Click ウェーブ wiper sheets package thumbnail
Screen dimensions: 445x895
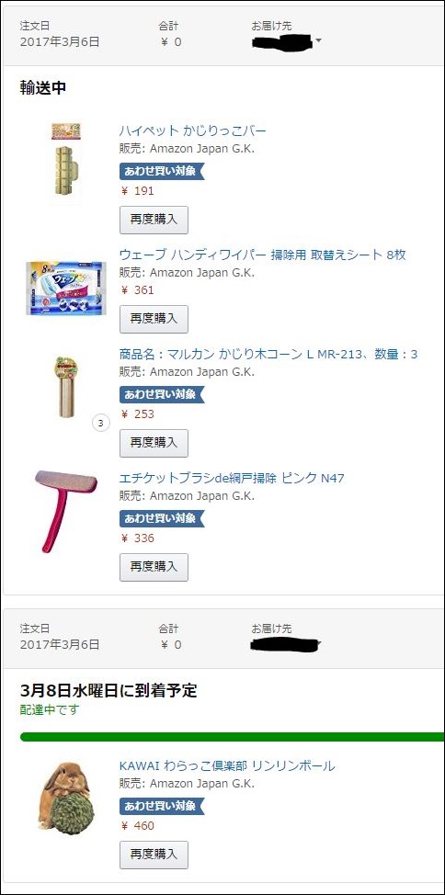pos(65,289)
